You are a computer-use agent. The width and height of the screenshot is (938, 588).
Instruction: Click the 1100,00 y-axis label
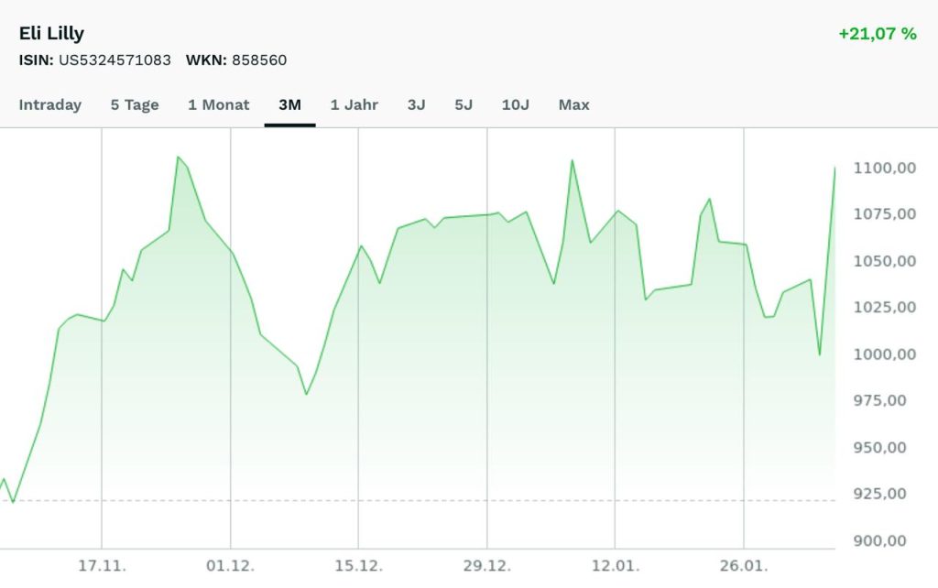pos(884,169)
